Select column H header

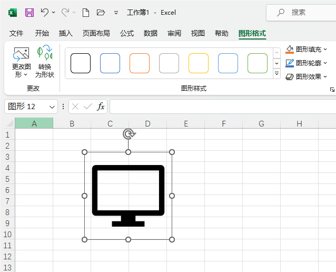pos(299,123)
